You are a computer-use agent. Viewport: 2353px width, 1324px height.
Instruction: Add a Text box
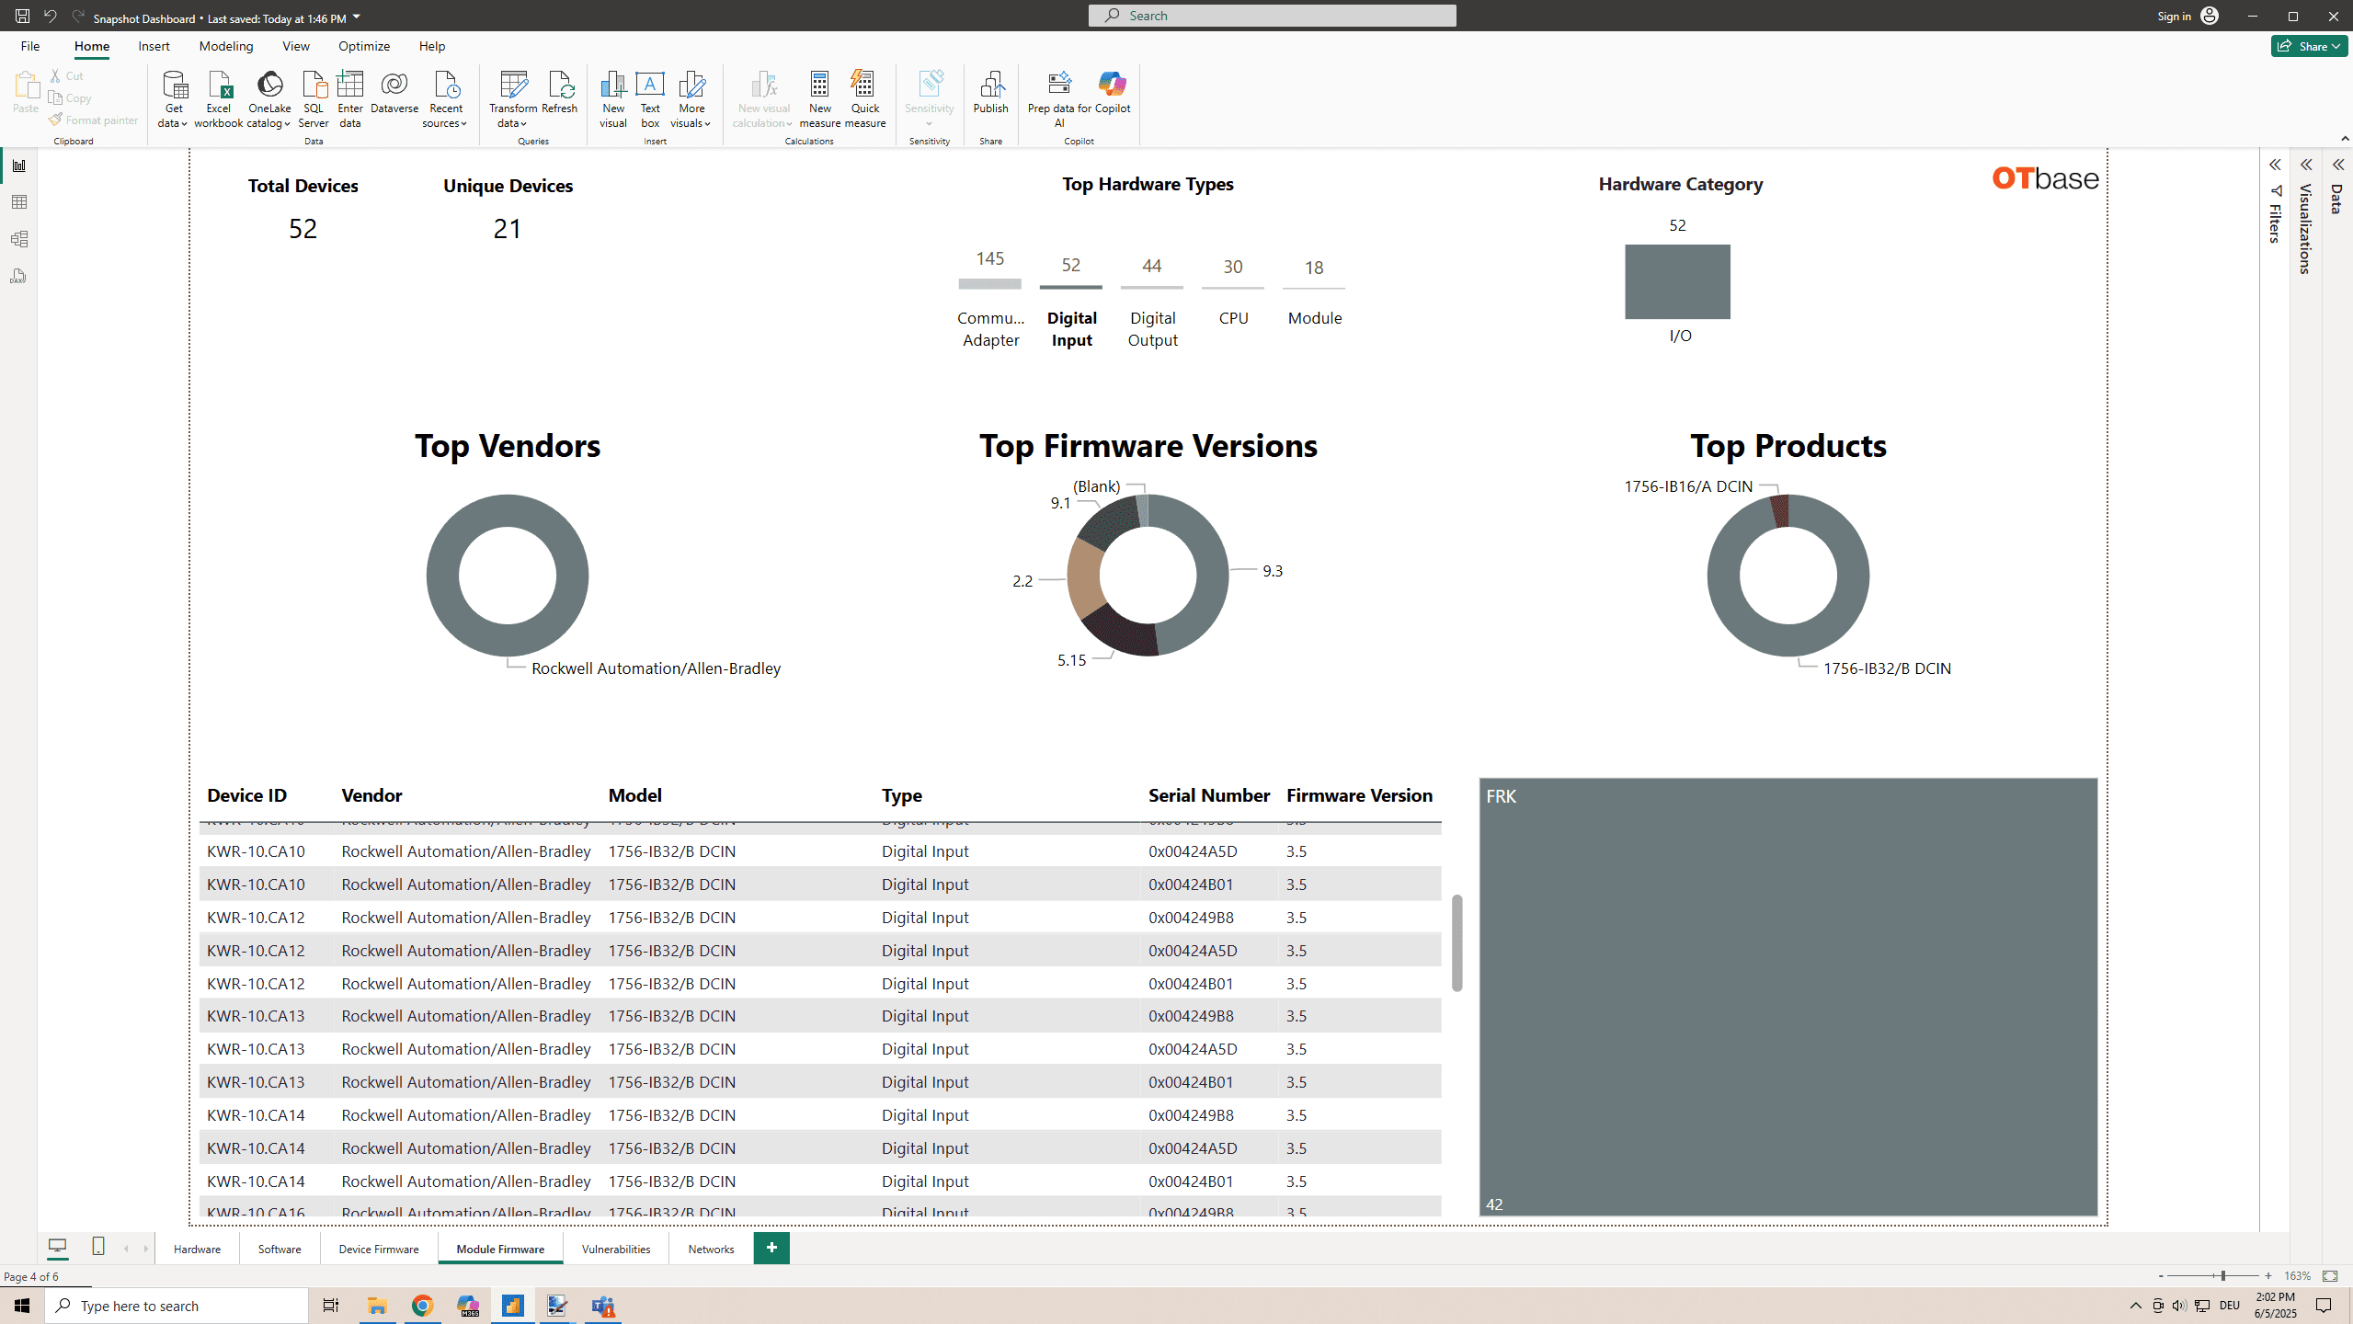(x=650, y=99)
